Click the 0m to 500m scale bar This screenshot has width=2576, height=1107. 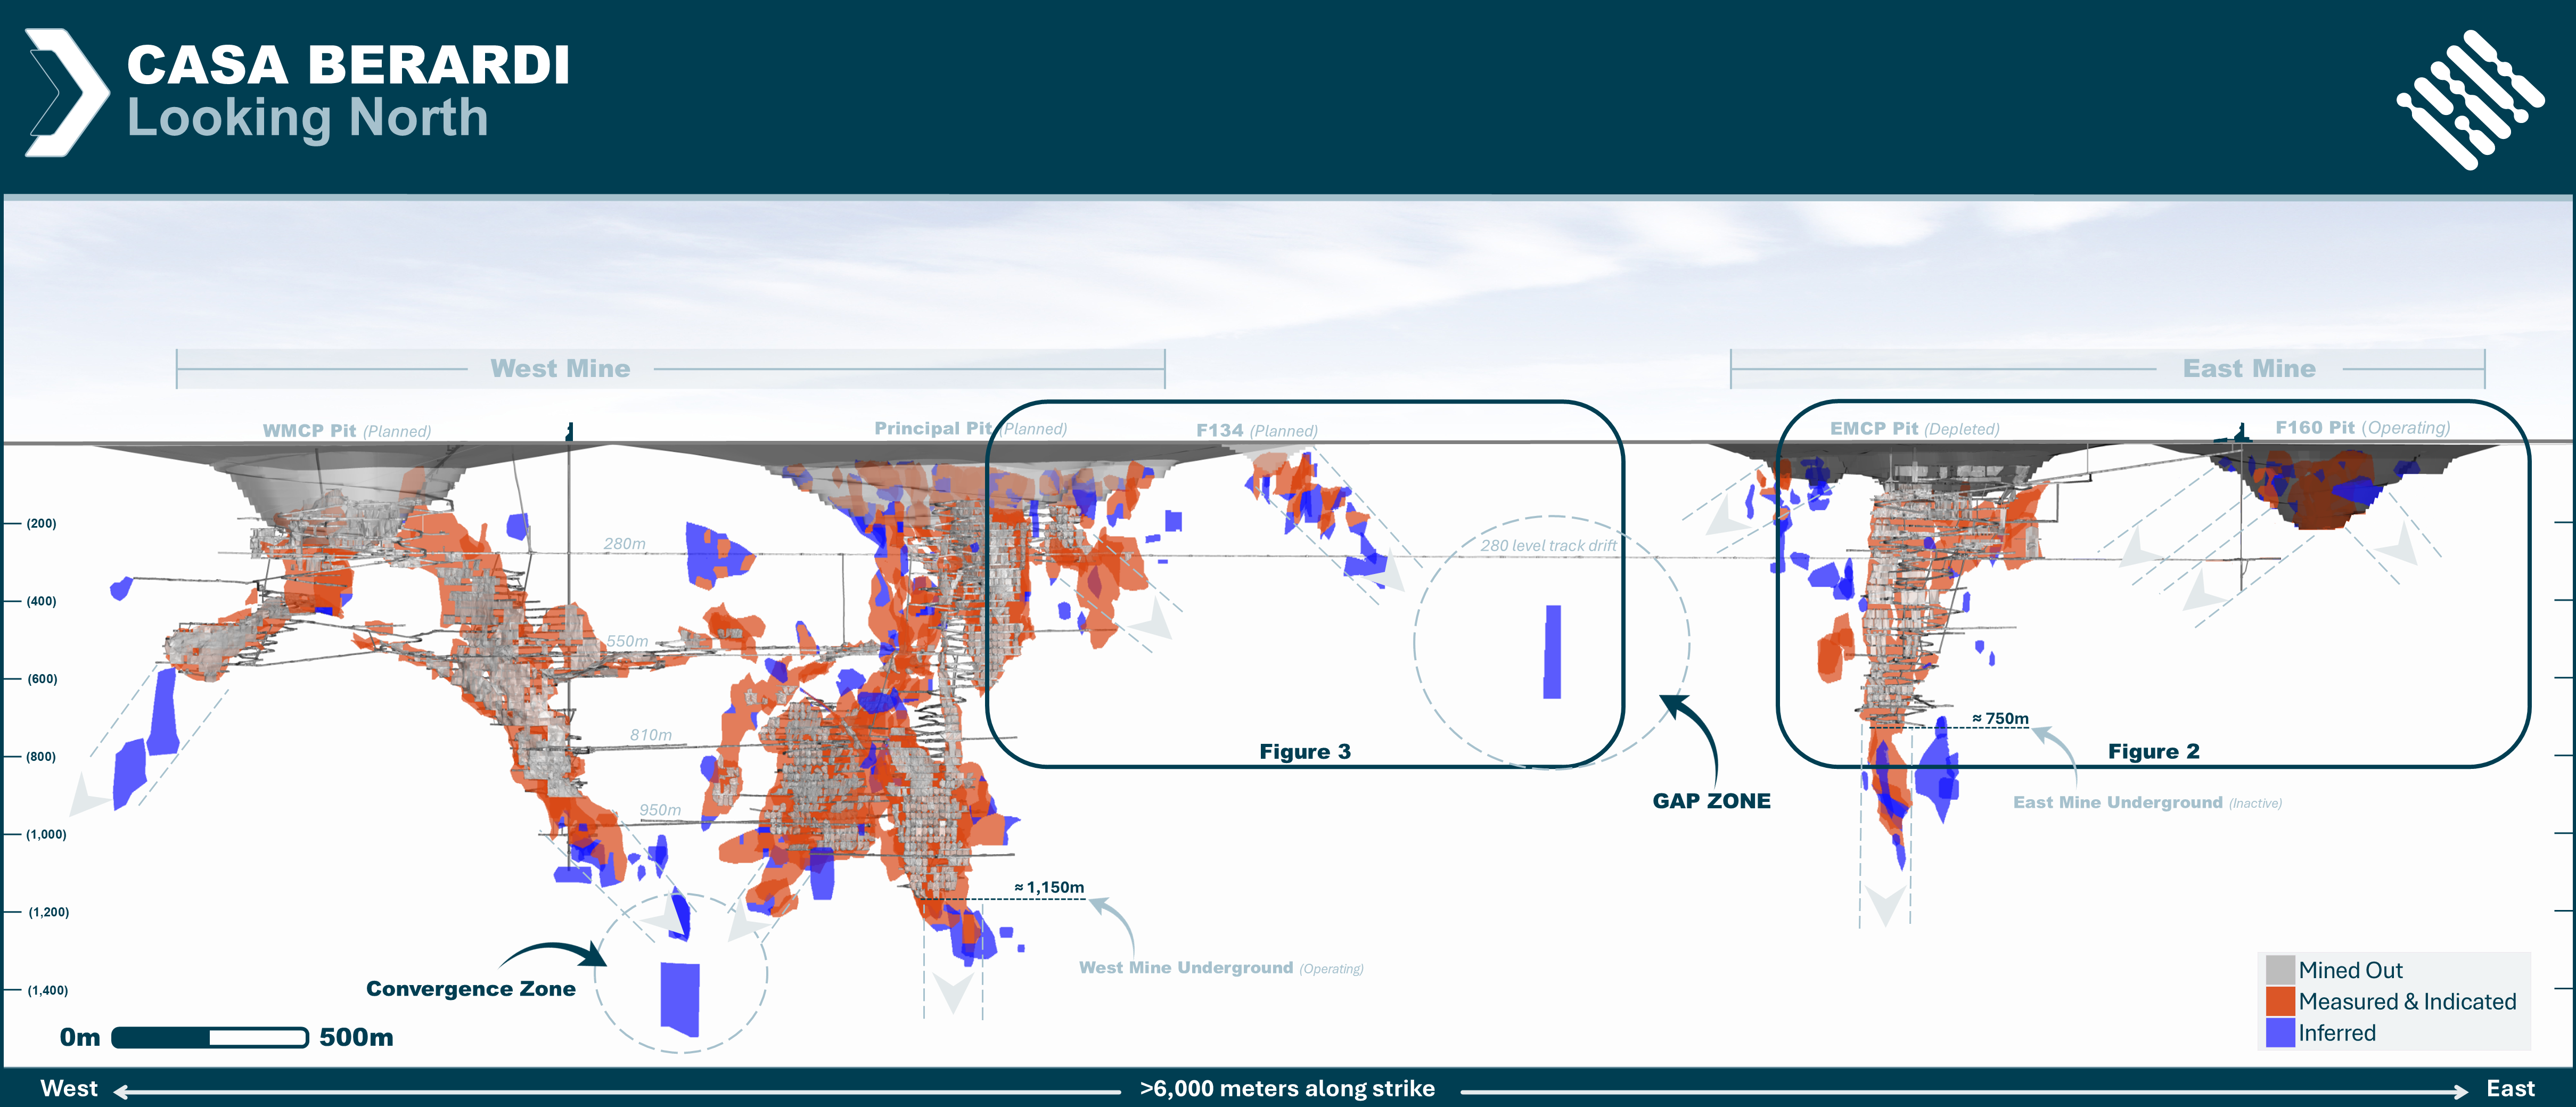coord(210,1037)
